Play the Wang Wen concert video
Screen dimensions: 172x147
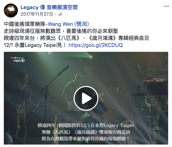[x=86, y=98]
